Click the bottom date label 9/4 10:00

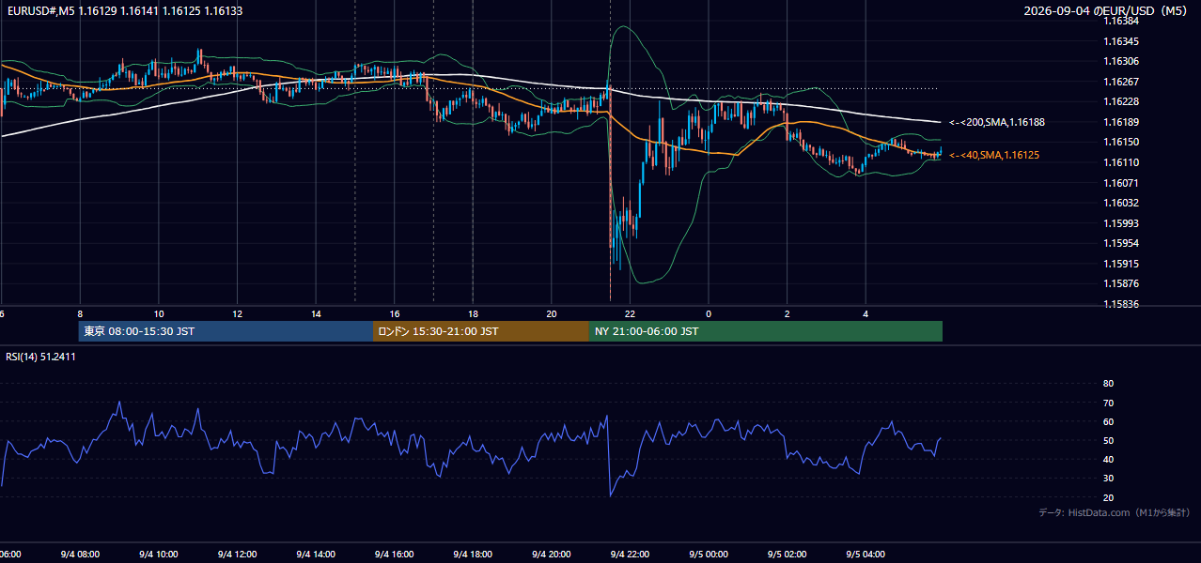[158, 555]
